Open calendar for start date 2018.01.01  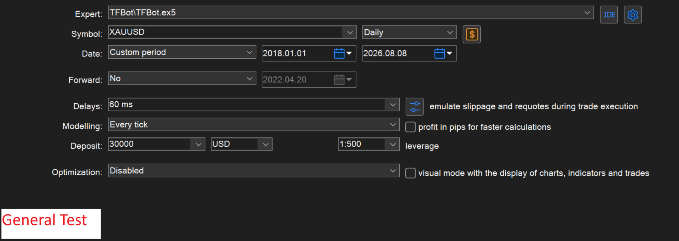coord(343,53)
